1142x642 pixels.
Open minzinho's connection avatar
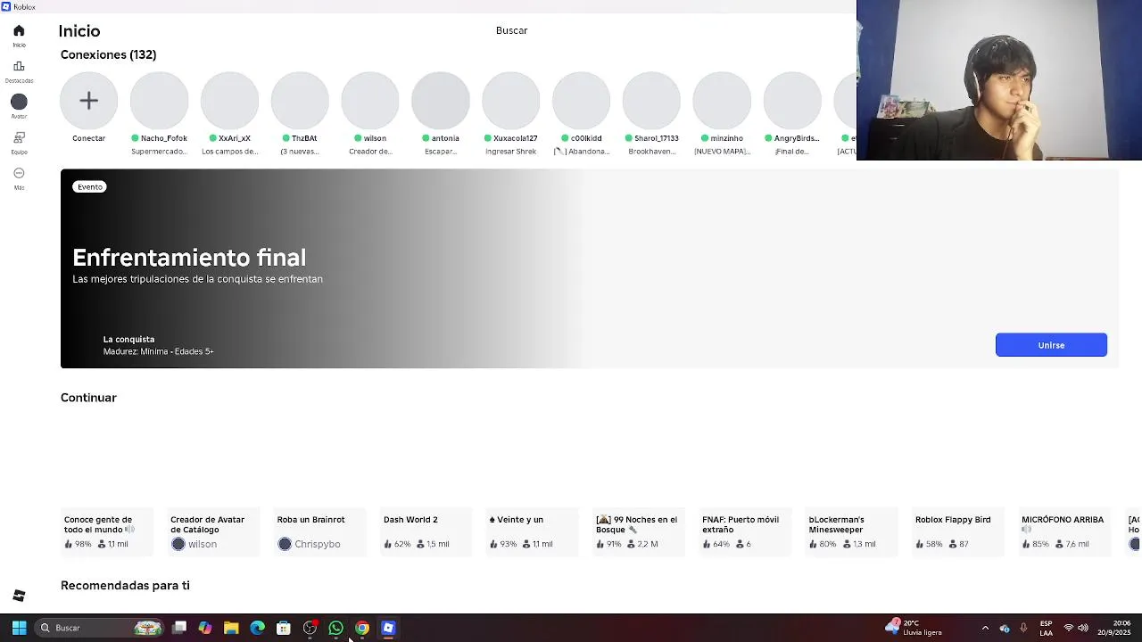(x=722, y=101)
